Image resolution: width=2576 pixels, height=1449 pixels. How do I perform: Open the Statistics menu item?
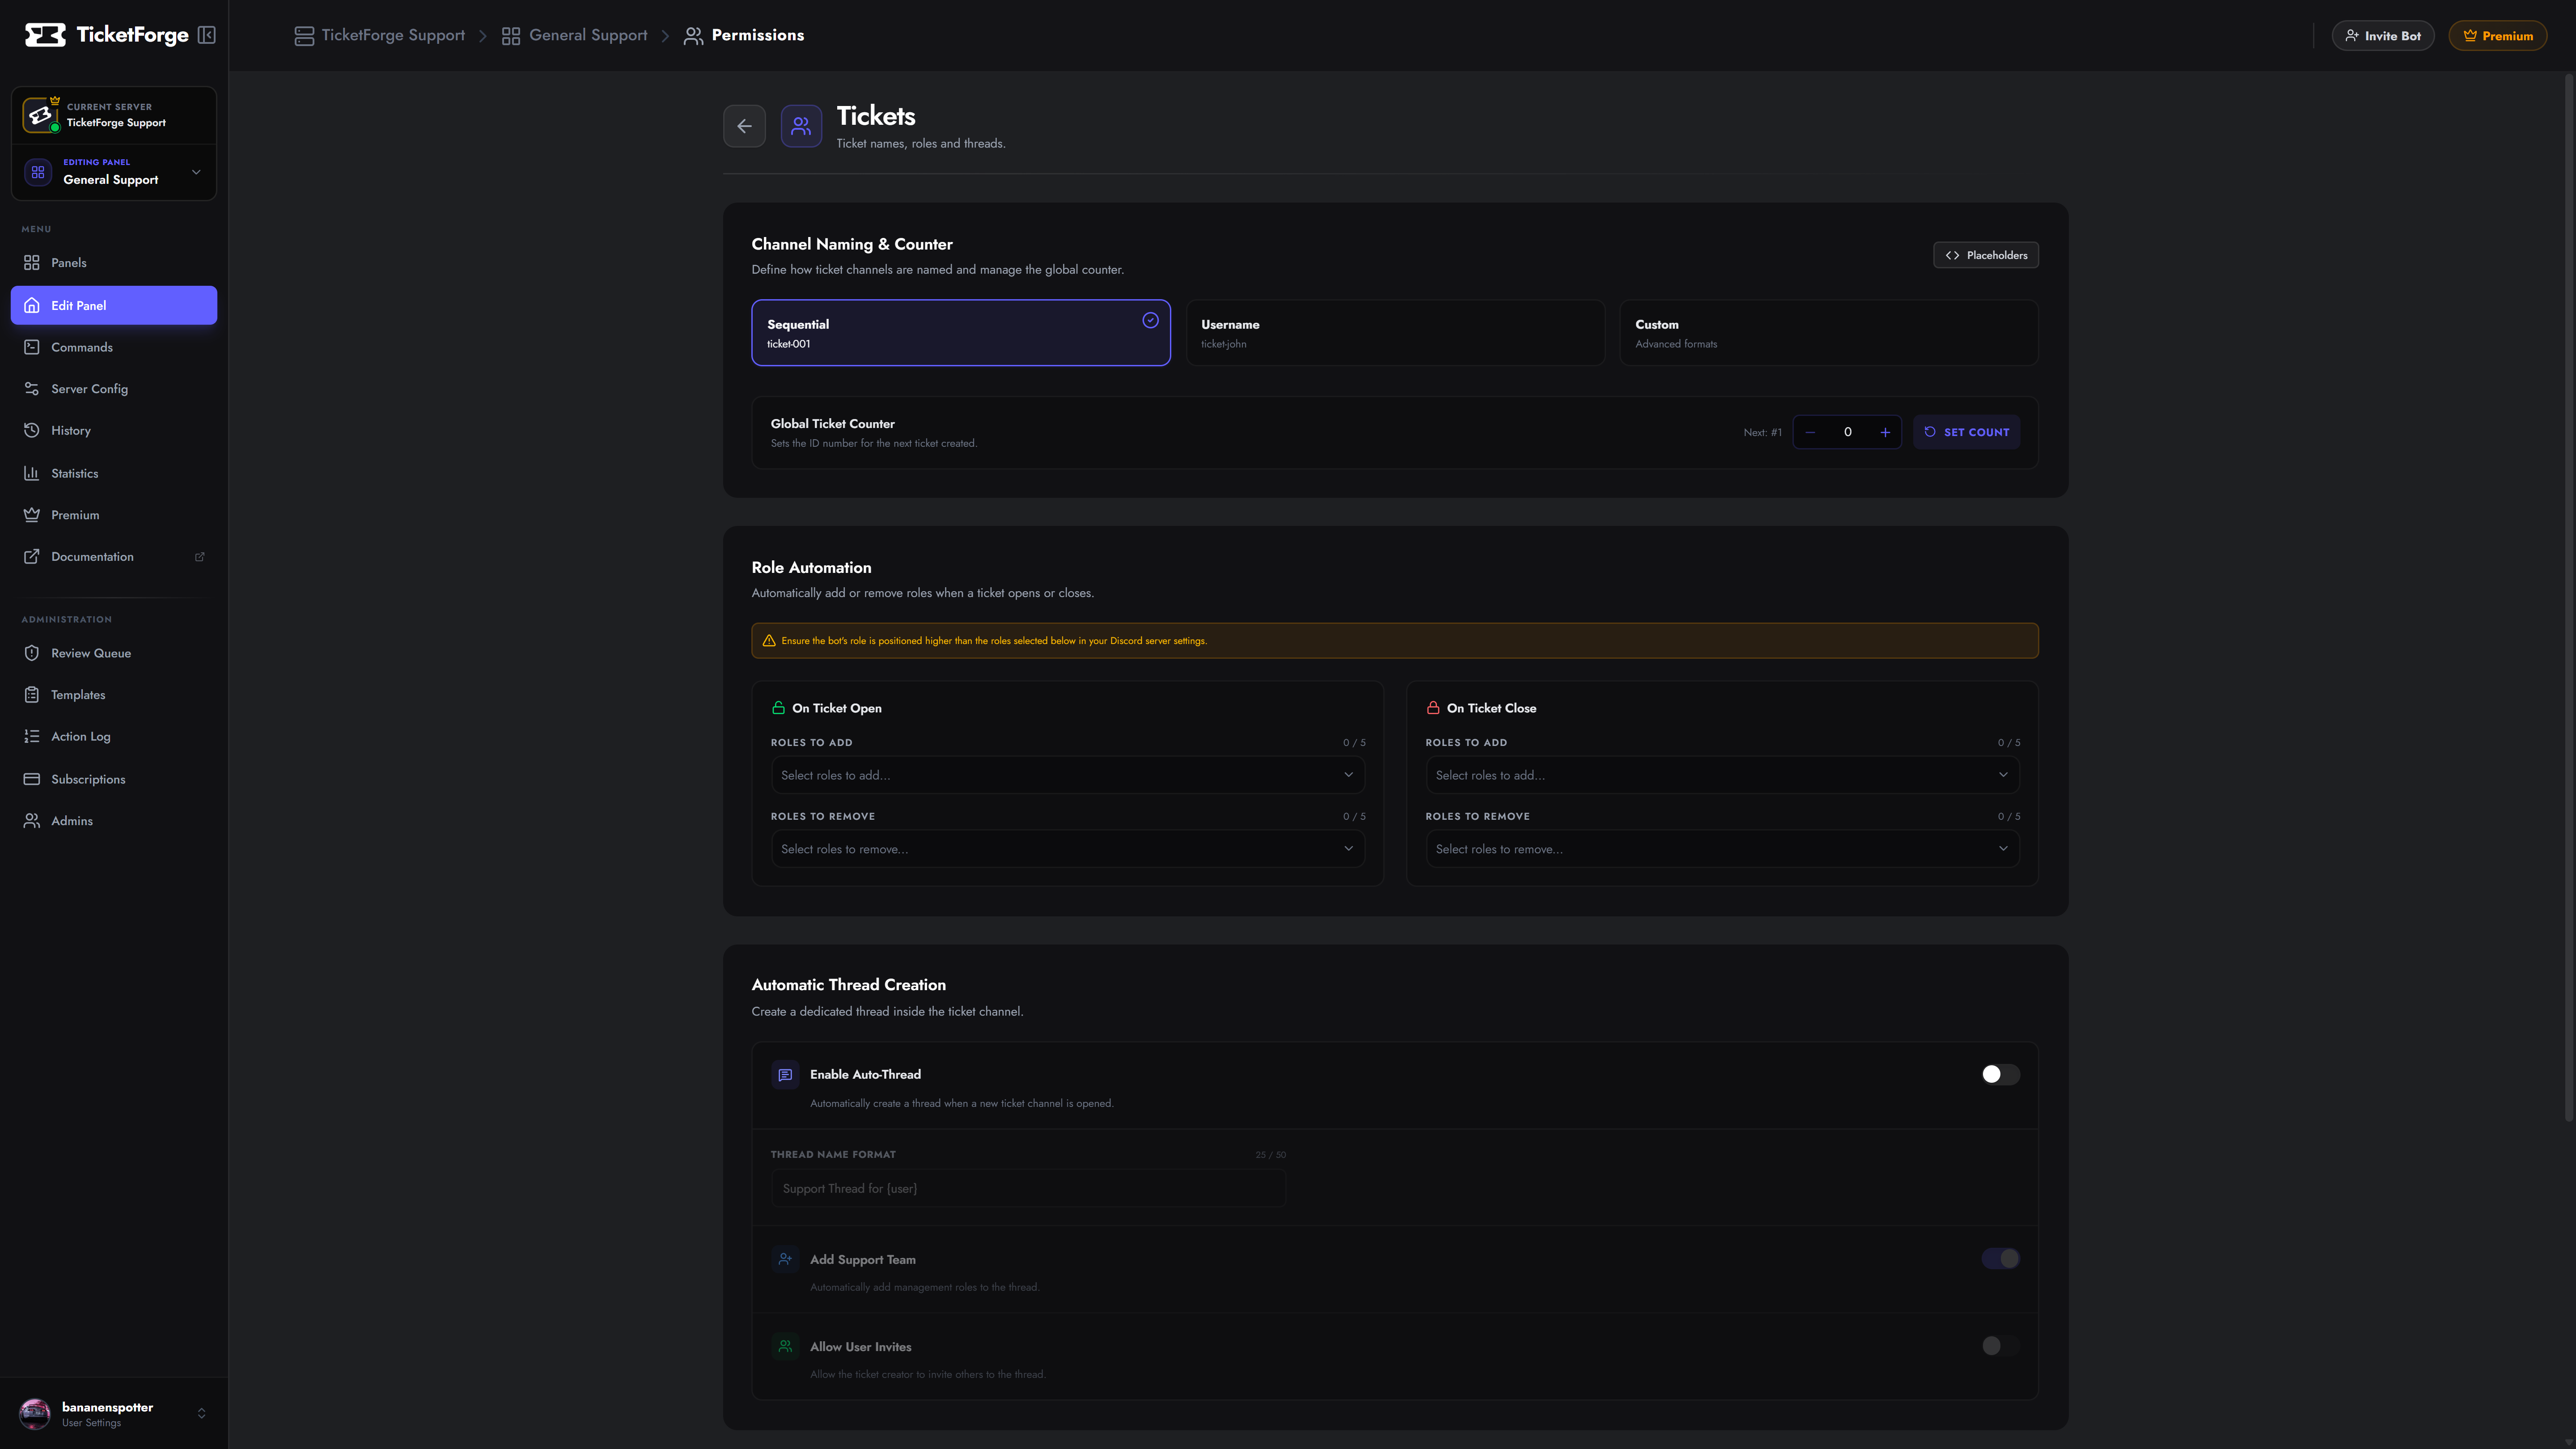coord(114,473)
